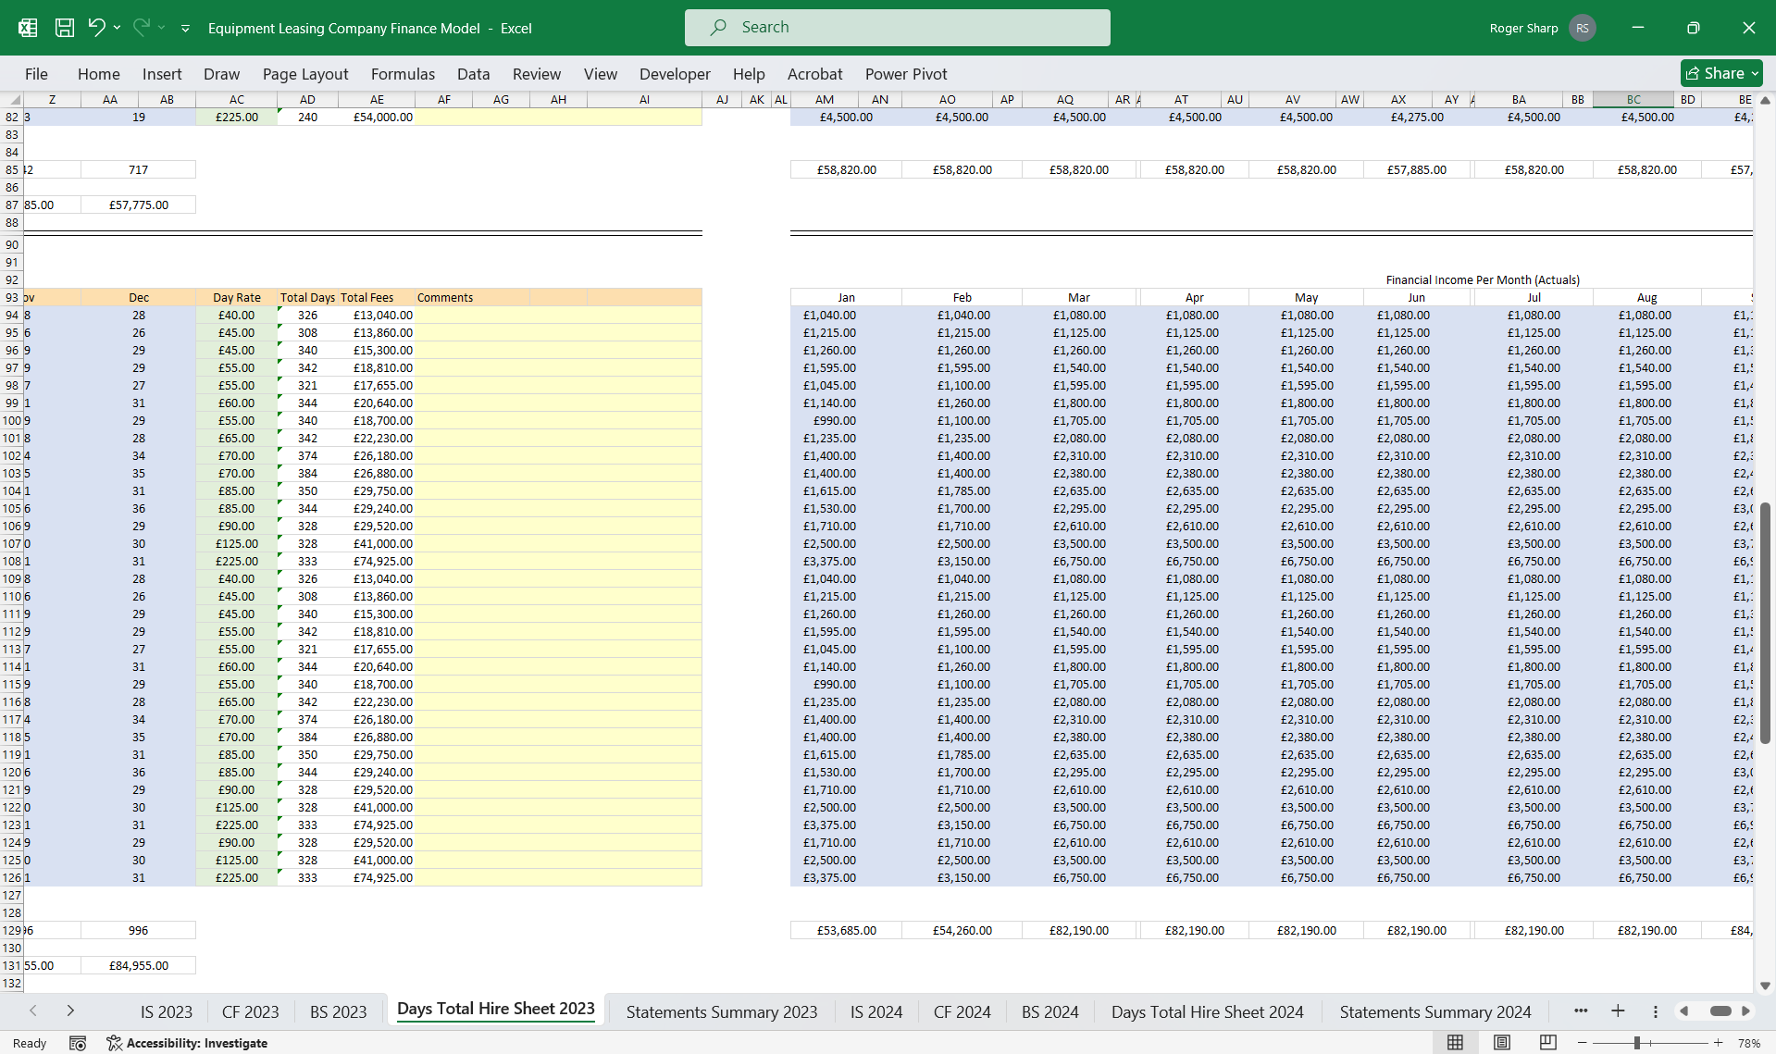
Task: Switch to CF 2024 sheet
Action: pos(962,1011)
